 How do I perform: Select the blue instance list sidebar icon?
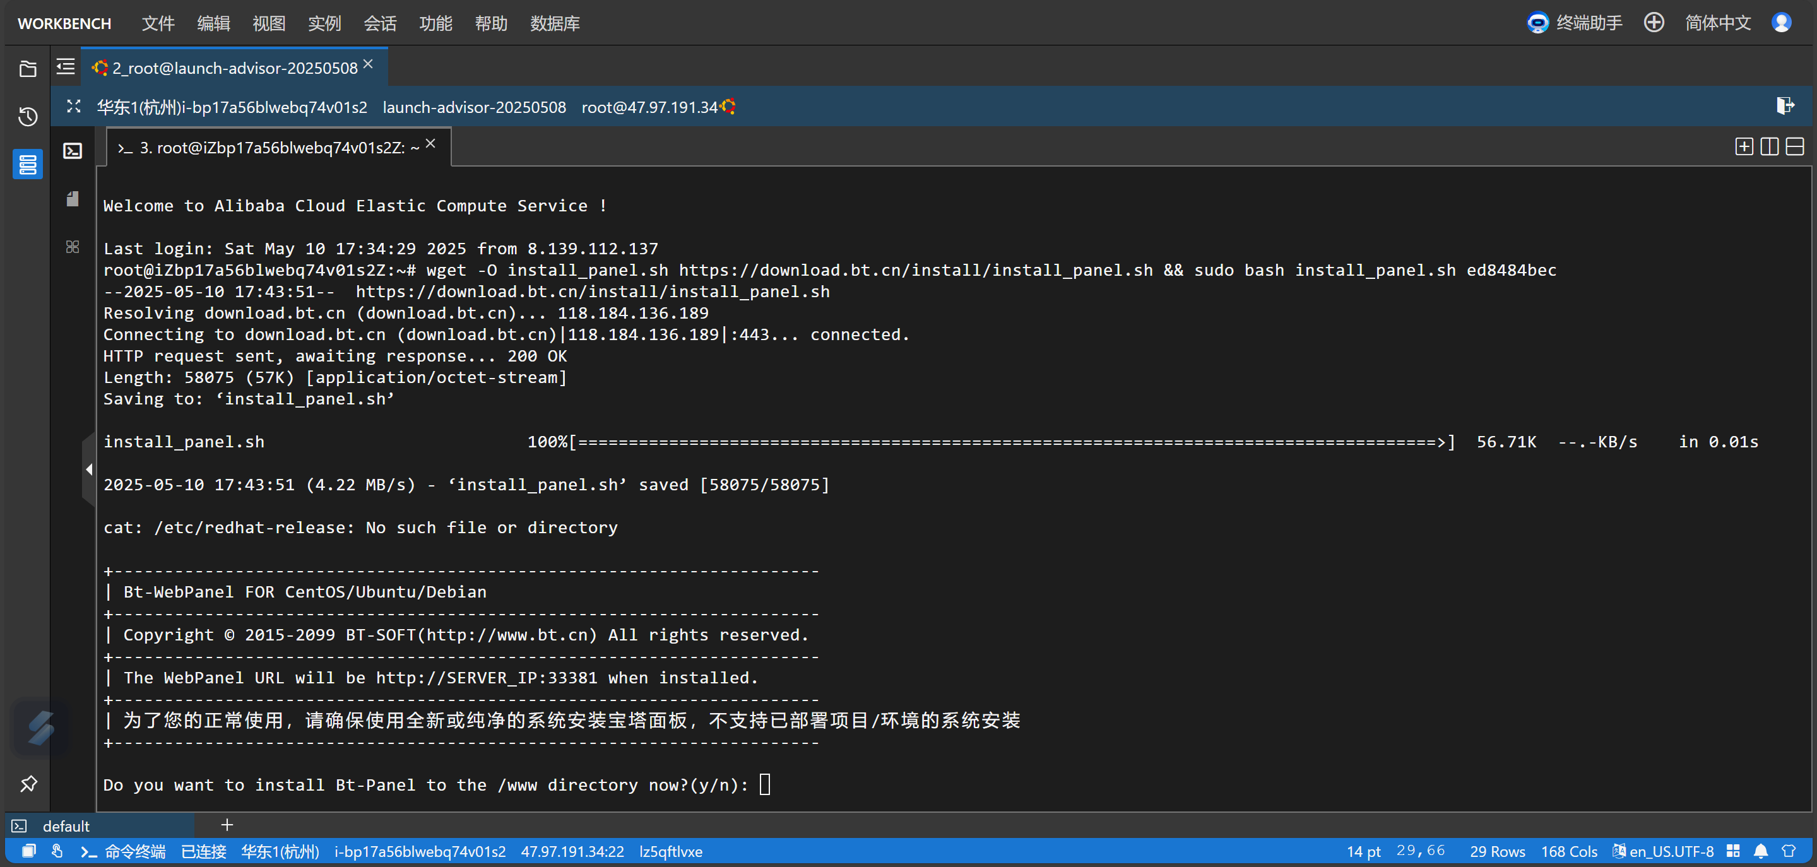pyautogui.click(x=28, y=164)
